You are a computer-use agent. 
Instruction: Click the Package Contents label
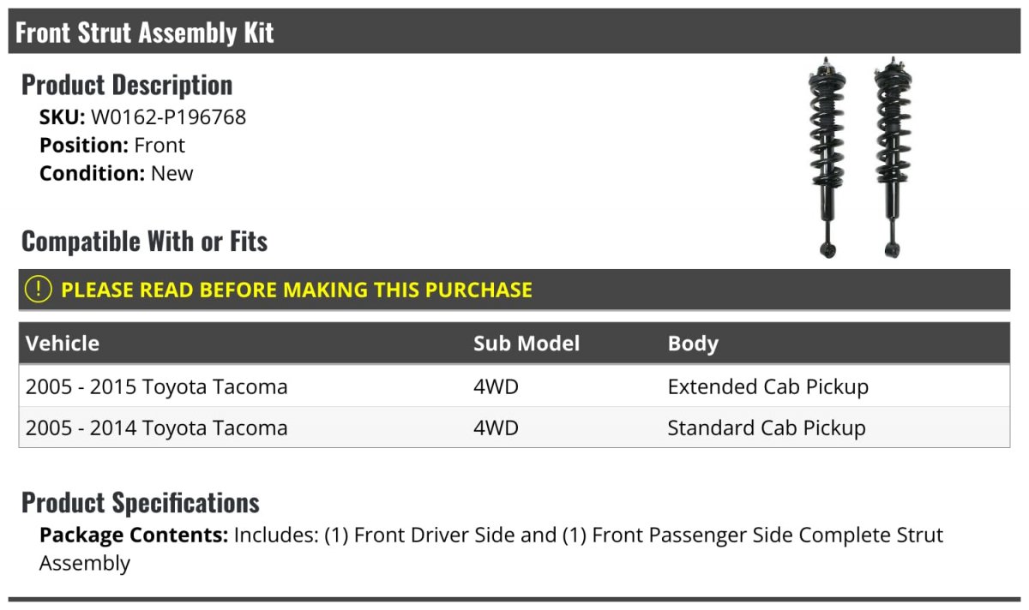point(133,535)
